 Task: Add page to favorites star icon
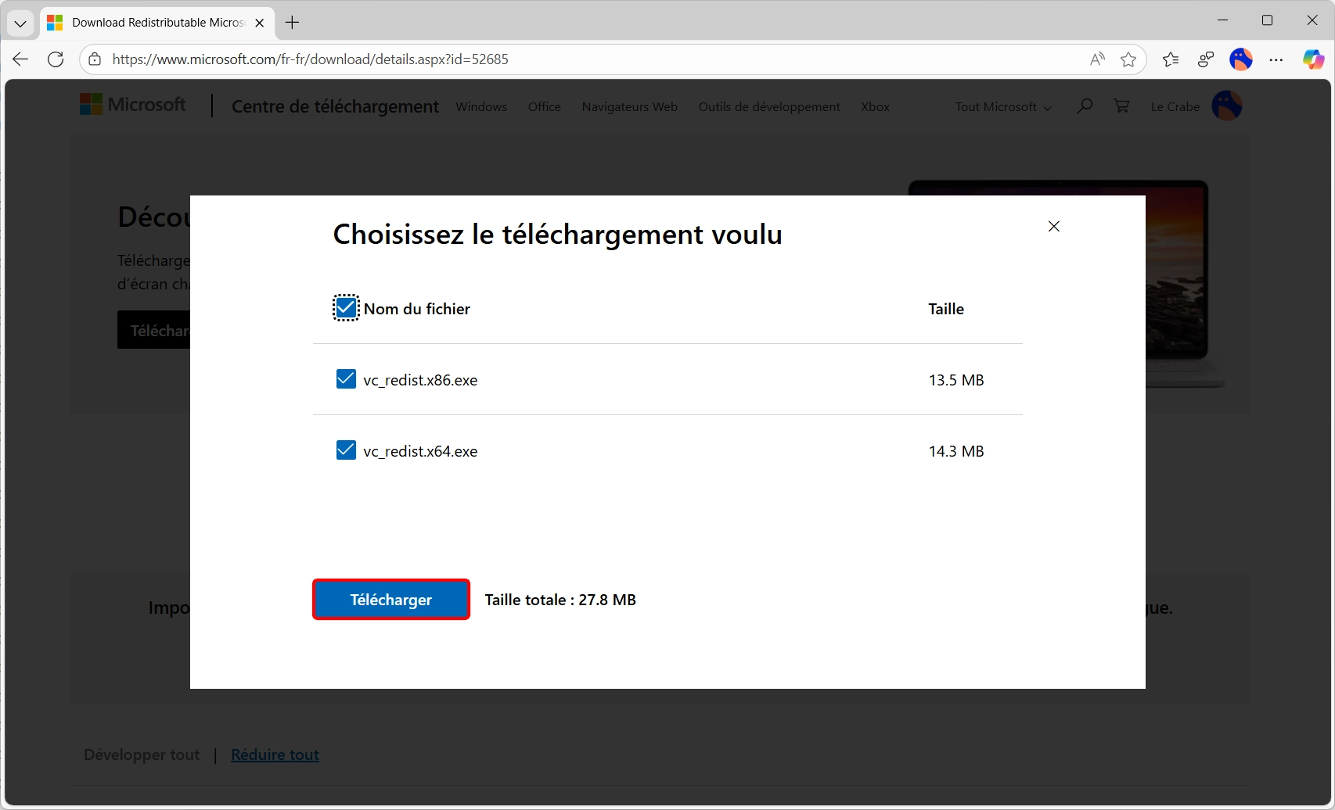click(1128, 59)
